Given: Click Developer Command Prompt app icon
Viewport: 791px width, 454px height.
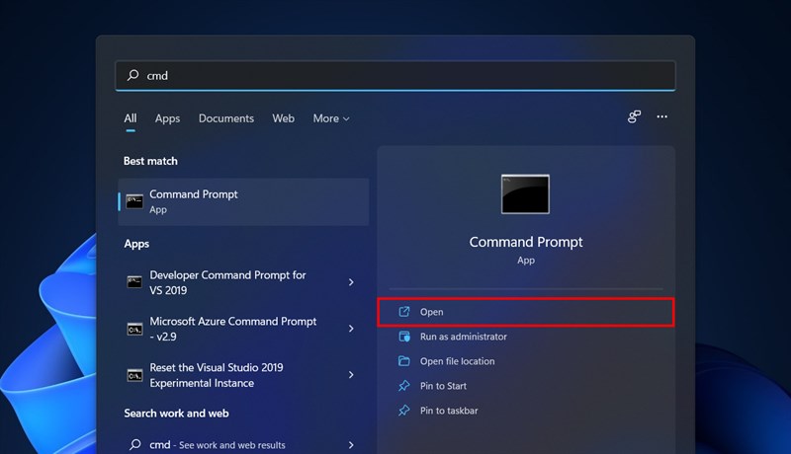Looking at the screenshot, I should pyautogui.click(x=134, y=282).
